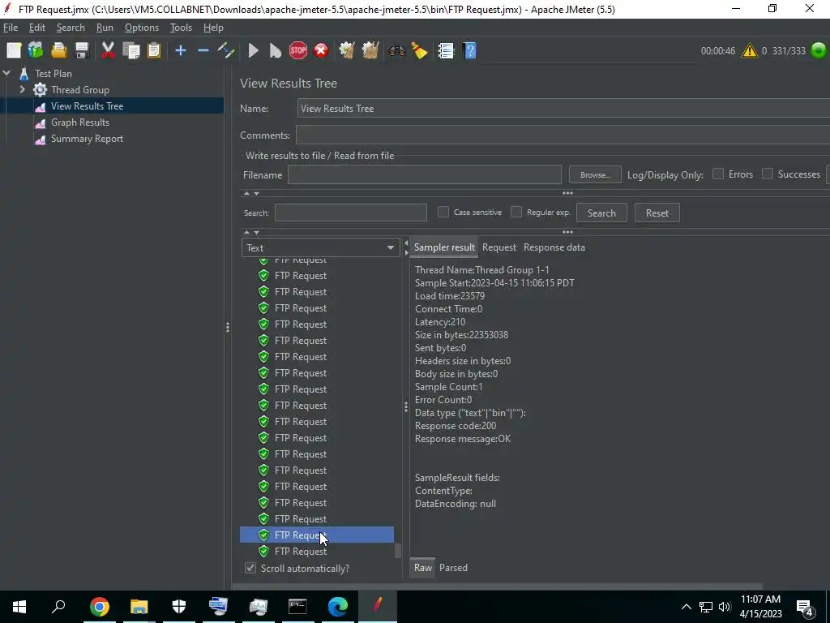Click the Expand All plus icon
The width and height of the screenshot is (830, 623).
tap(181, 51)
